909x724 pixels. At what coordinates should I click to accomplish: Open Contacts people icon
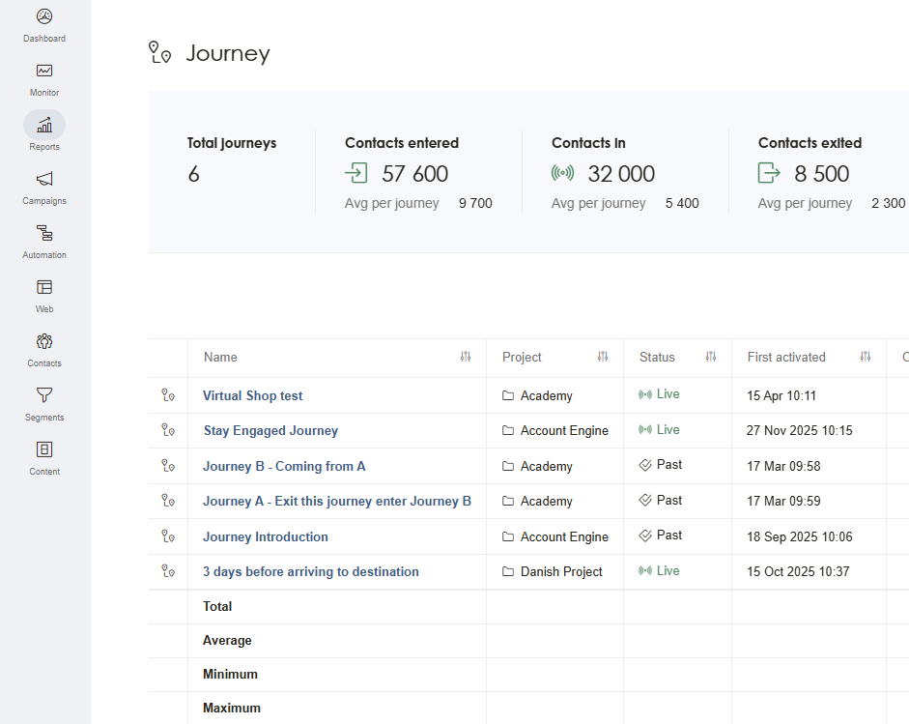pyautogui.click(x=44, y=341)
